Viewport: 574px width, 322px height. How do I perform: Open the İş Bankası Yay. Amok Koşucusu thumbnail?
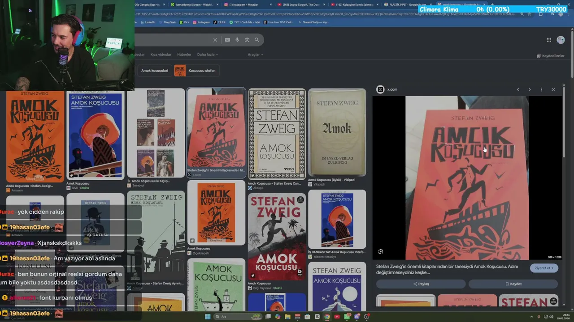[x=337, y=219]
